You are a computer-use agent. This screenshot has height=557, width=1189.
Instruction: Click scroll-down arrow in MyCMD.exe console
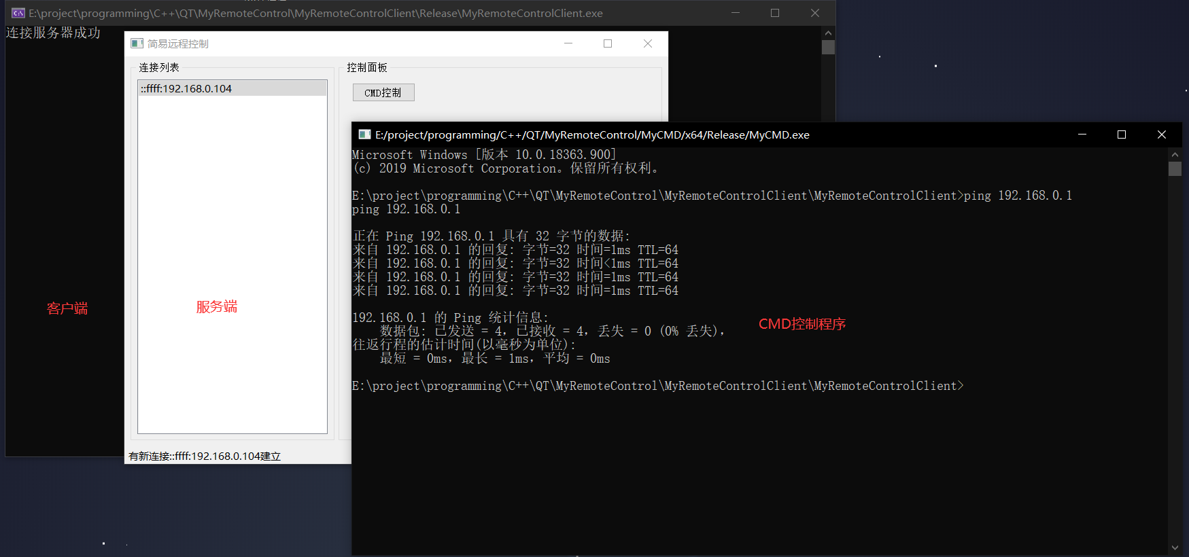pyautogui.click(x=1175, y=547)
